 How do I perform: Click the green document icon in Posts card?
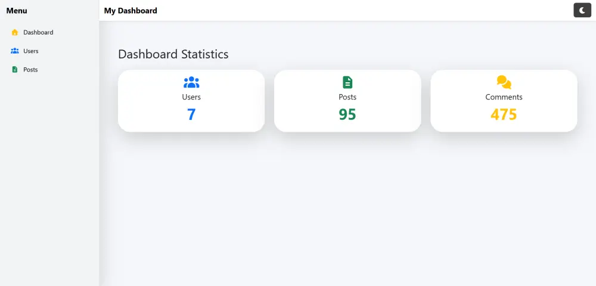347,82
